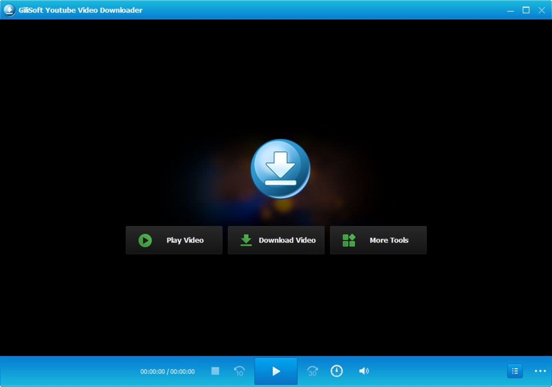Viewport: 552px width, 387px height.
Task: Open the More Tools button
Action: click(378, 240)
